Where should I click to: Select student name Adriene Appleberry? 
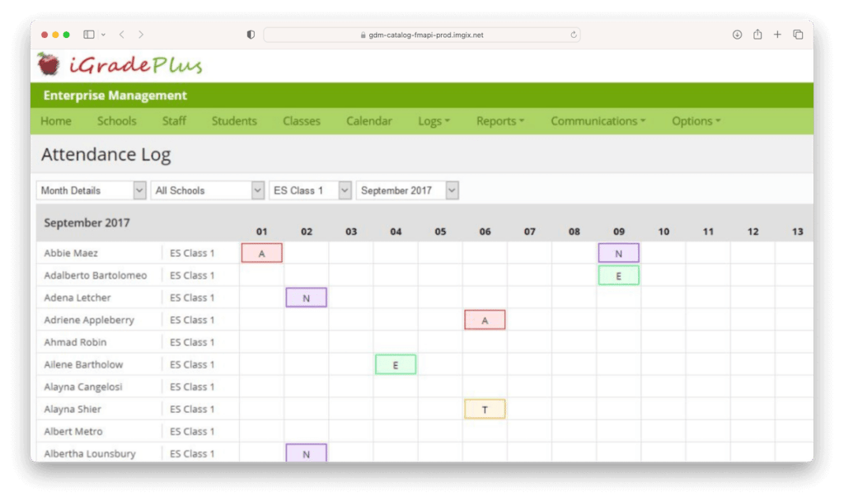pyautogui.click(x=89, y=320)
